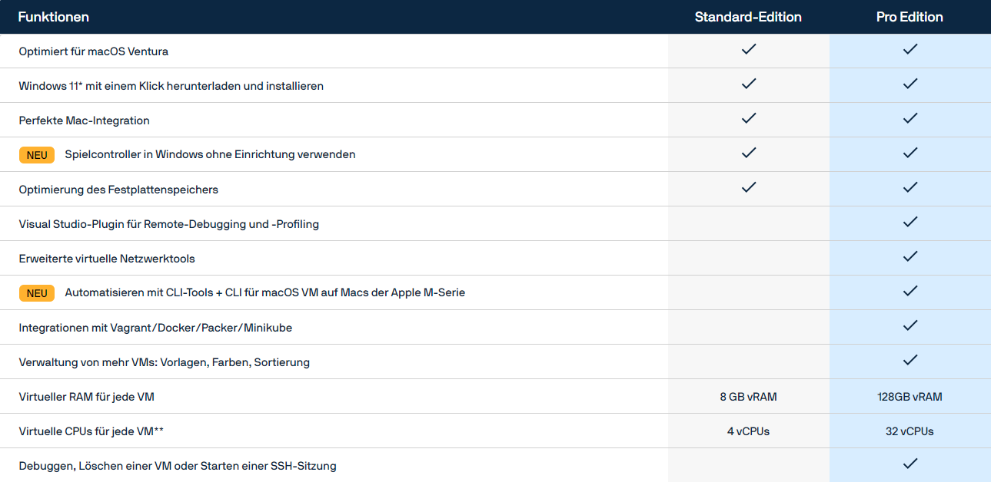Click the Pro Edition column header

pos(910,17)
